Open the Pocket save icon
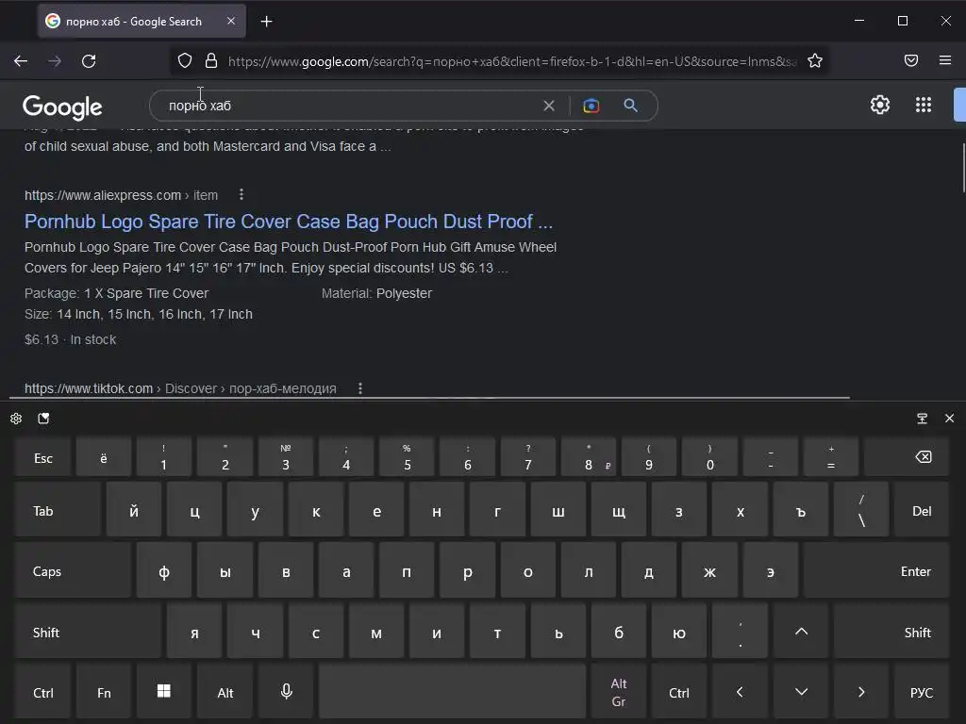This screenshot has height=724, width=966. (x=911, y=60)
